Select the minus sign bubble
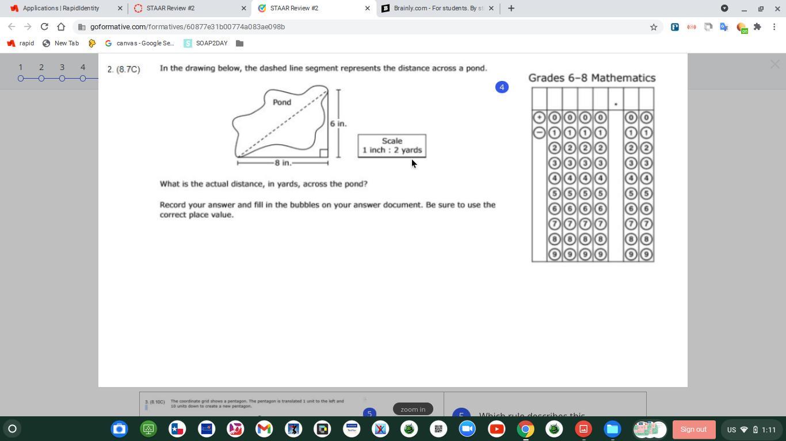Image resolution: width=786 pixels, height=441 pixels. (x=539, y=133)
